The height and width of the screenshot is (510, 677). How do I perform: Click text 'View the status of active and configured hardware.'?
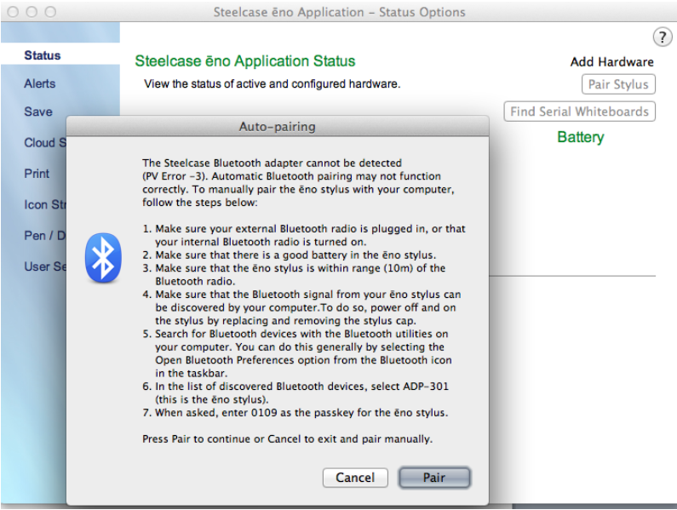(272, 83)
